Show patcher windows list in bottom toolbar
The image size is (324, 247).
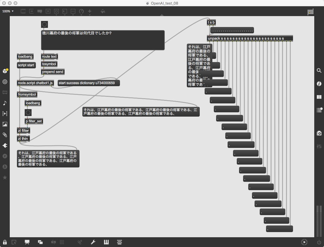tap(40, 242)
